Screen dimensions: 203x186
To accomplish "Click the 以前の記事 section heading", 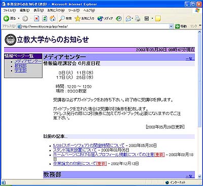I will tap(55, 136).
